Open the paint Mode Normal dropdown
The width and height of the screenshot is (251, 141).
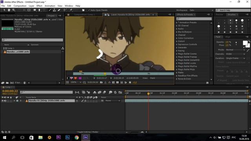pos(235,50)
